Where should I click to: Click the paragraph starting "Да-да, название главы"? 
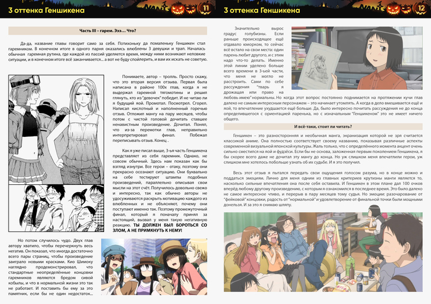(x=108, y=51)
